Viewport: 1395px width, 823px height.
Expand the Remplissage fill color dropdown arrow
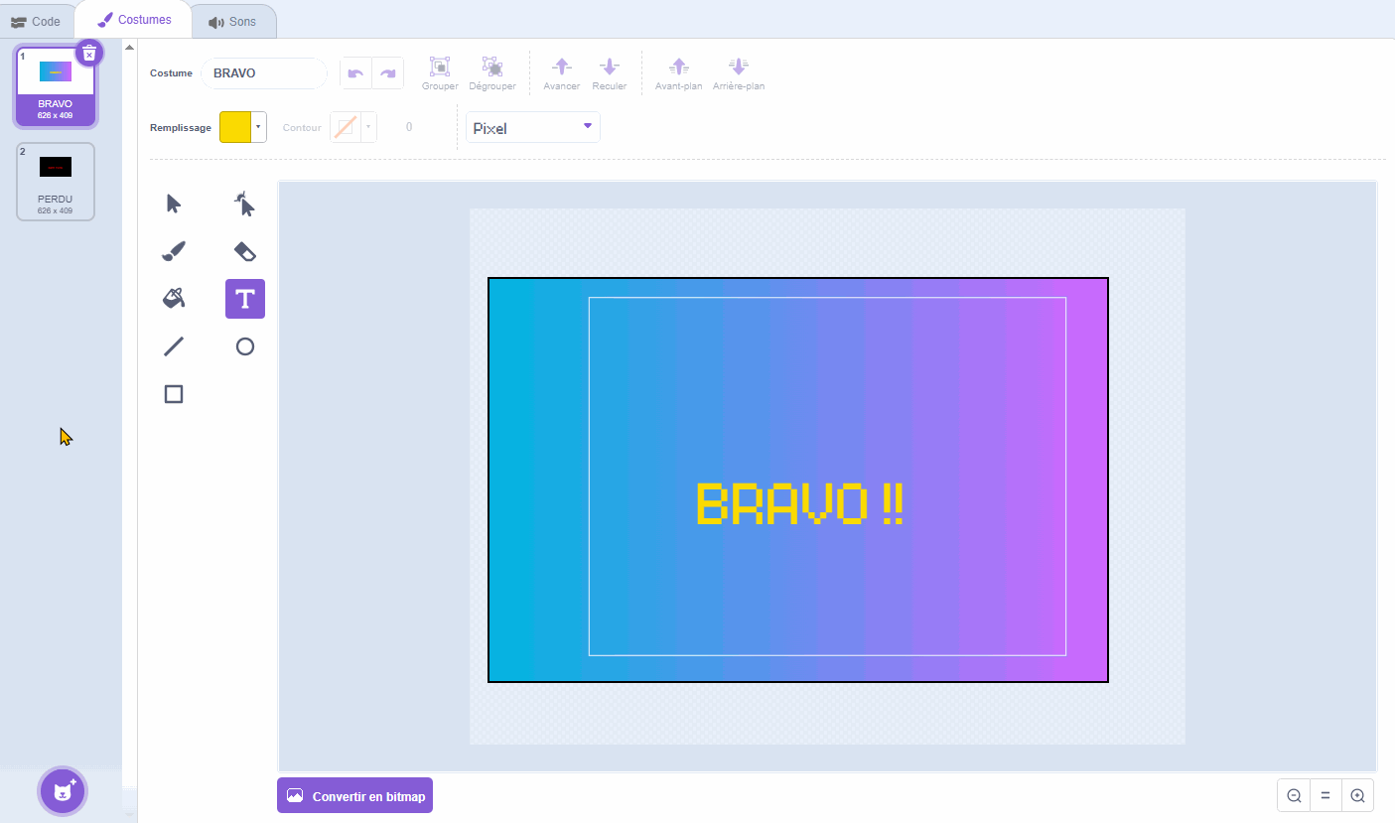pos(259,127)
